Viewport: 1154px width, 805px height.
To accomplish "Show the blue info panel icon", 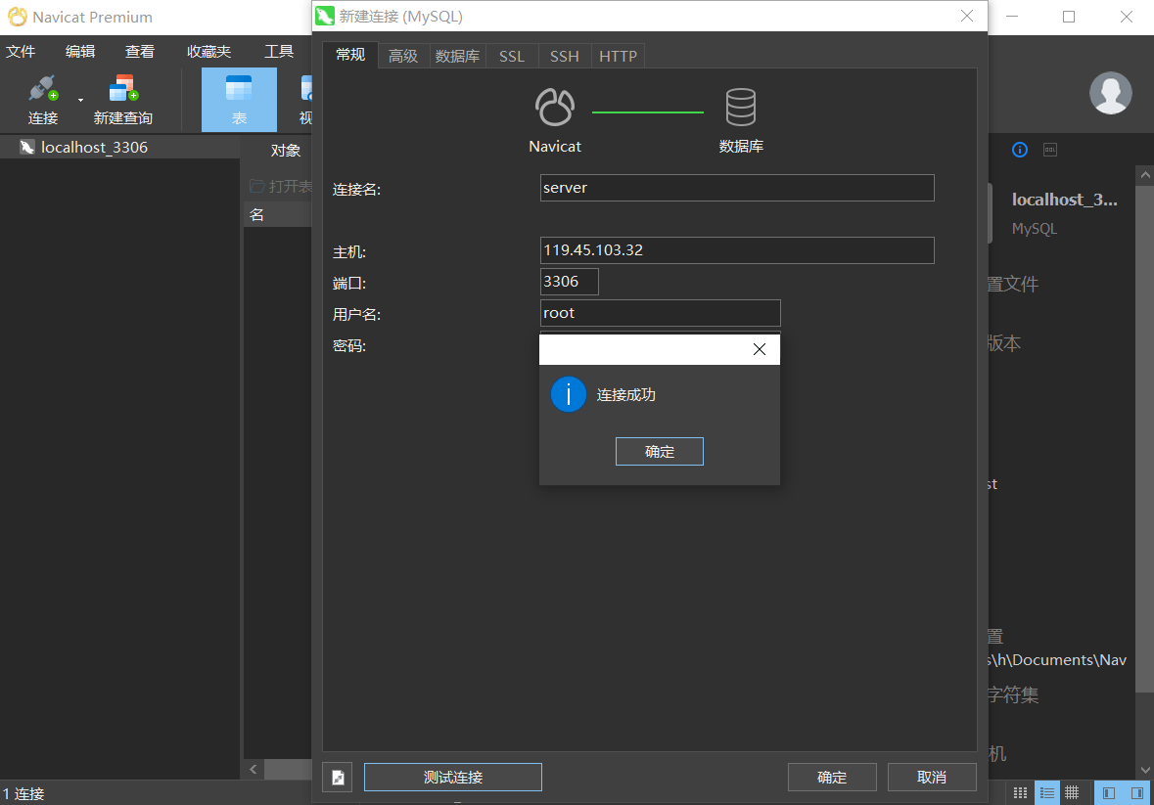I will 1019,150.
